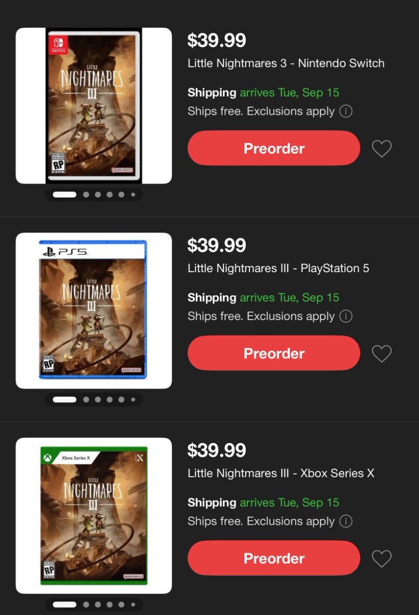
Task: View the Xbox Series X box art thumbnail
Action: [x=94, y=516]
